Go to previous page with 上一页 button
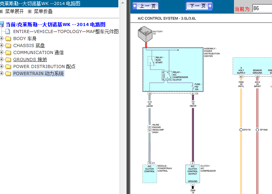This screenshot has height=194, width=272. (x=146, y=6)
